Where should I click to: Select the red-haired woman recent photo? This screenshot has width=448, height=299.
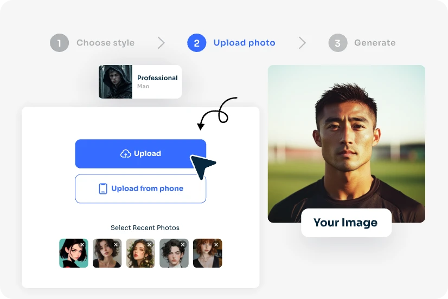(x=207, y=253)
